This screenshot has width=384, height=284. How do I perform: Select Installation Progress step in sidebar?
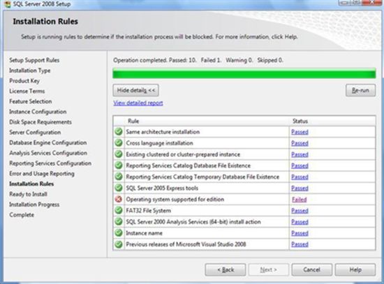(34, 204)
